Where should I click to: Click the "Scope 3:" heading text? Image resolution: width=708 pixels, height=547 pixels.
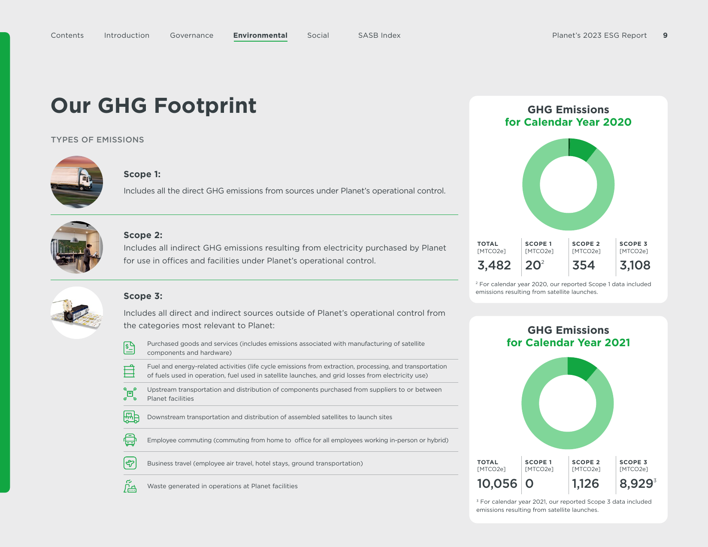[143, 296]
